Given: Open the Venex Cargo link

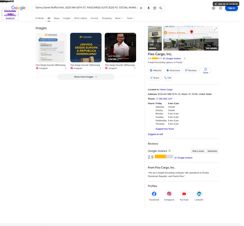Looking at the screenshot, I should click(x=166, y=90).
